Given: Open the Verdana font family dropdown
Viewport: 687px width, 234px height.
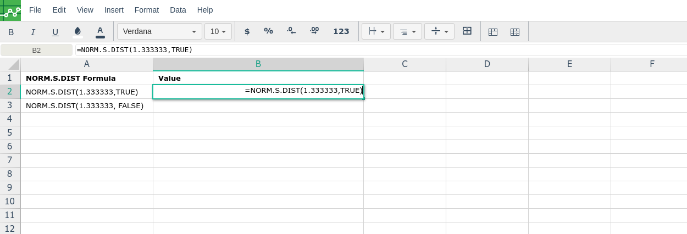Looking at the screenshot, I should coord(159,31).
